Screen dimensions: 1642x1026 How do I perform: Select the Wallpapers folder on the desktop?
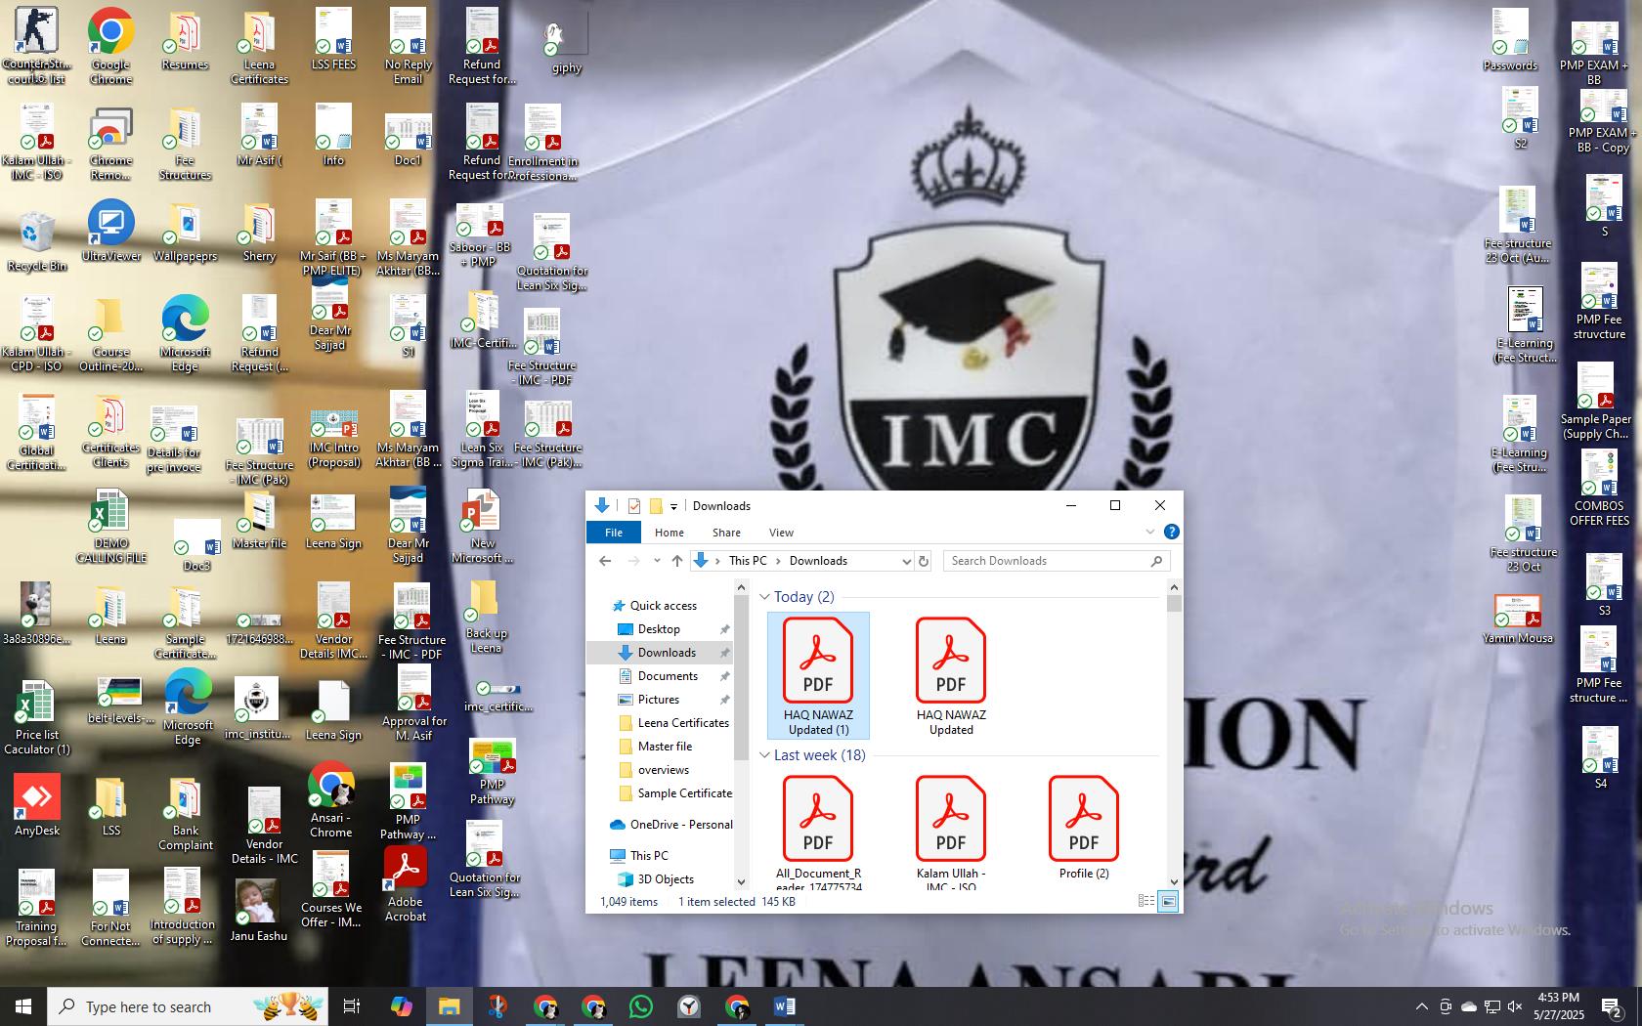click(x=185, y=234)
